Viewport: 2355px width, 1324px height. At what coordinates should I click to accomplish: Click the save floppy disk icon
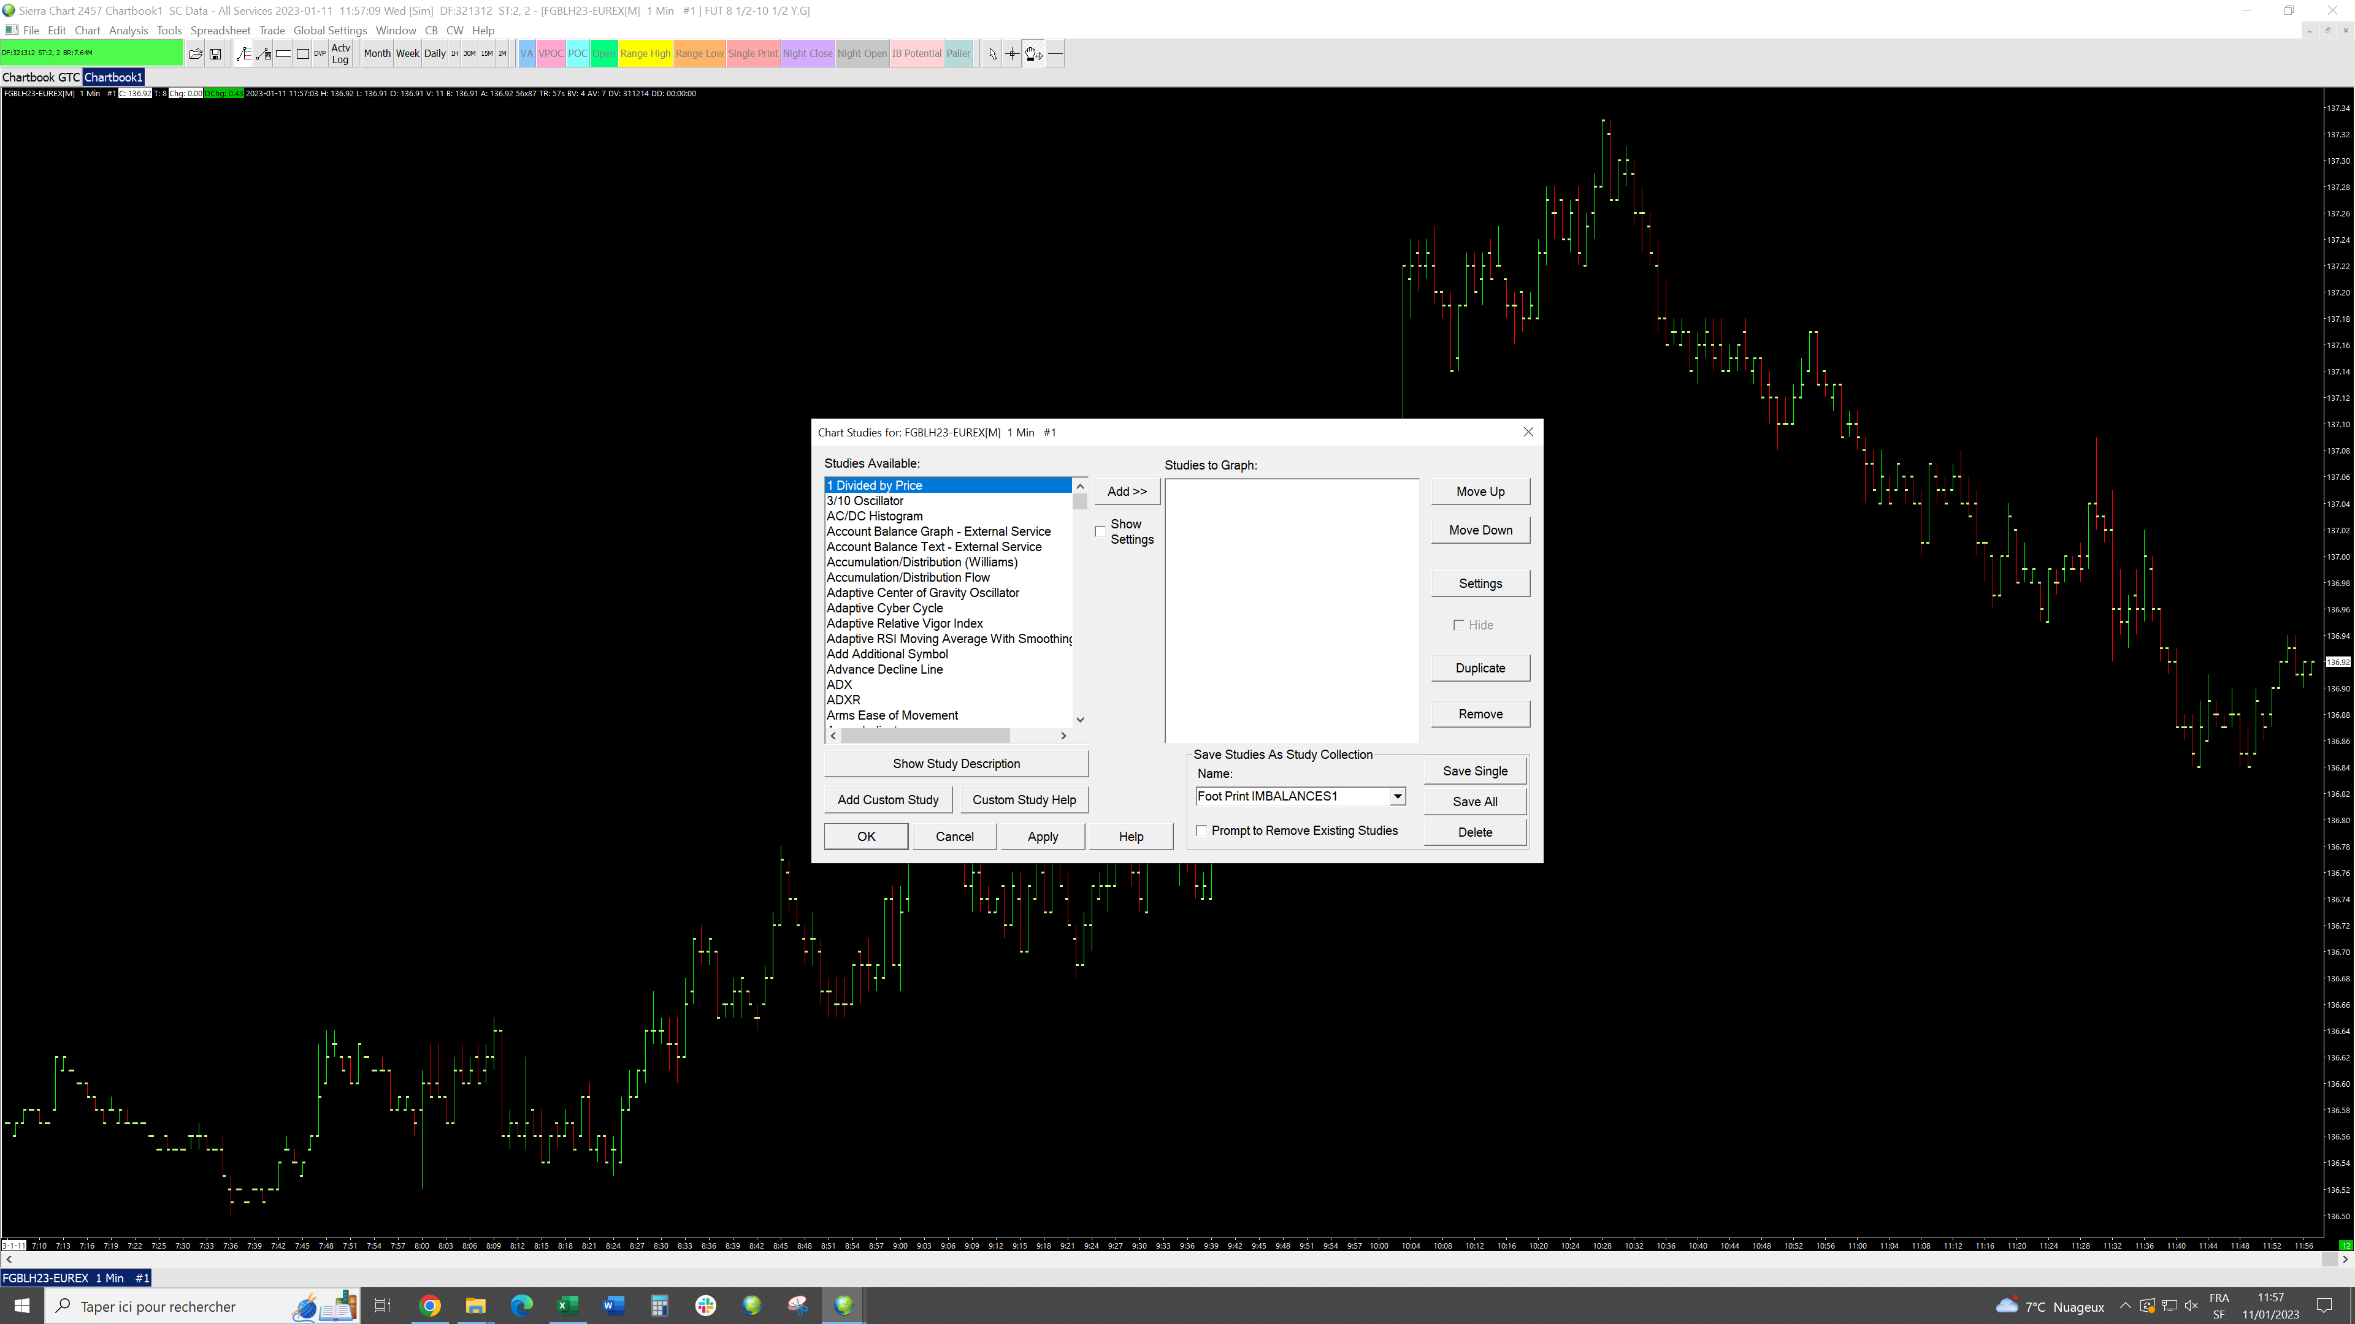[x=216, y=54]
